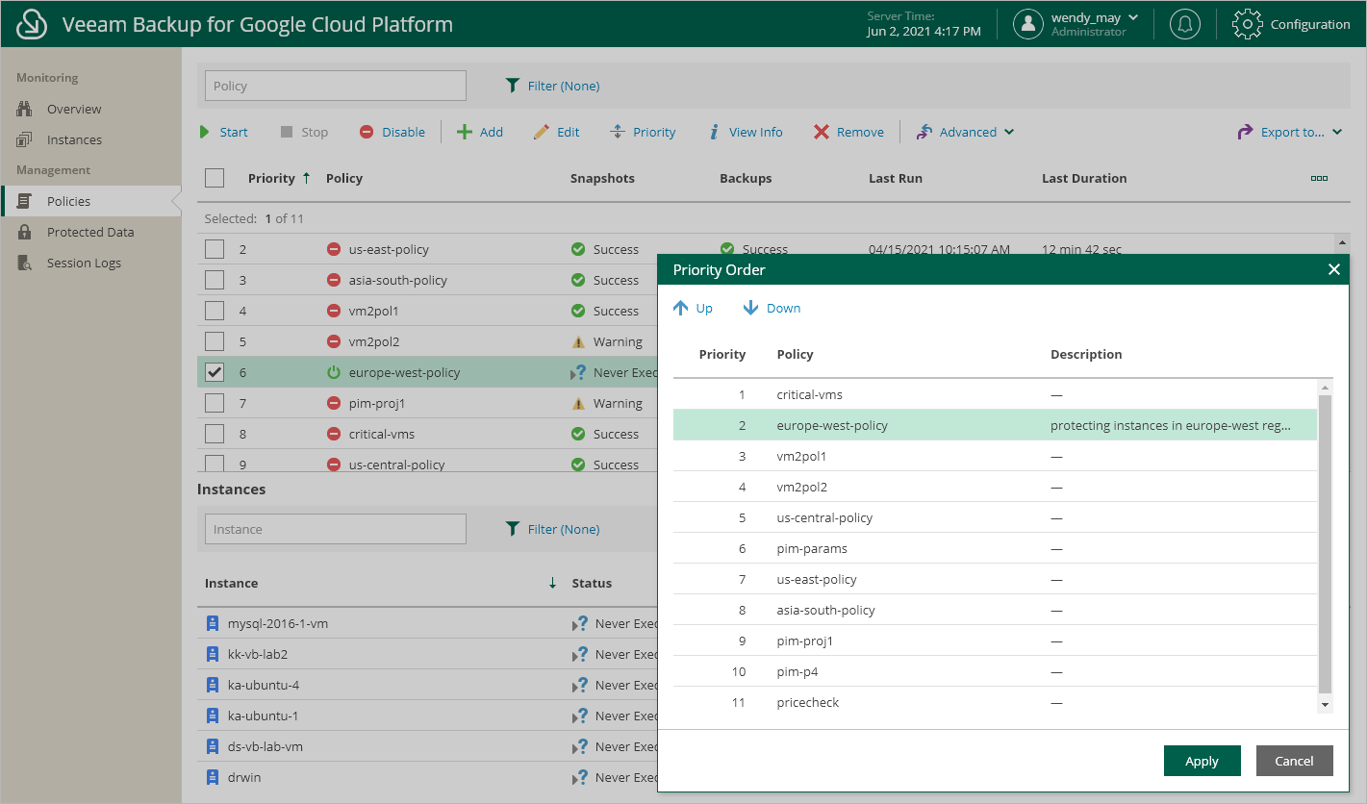
Task: Select us-central-policy row in Priority Order dialog
Action: click(x=995, y=517)
